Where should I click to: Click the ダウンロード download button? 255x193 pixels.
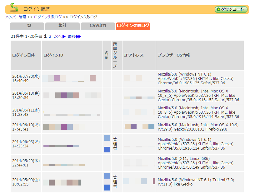click(x=231, y=9)
